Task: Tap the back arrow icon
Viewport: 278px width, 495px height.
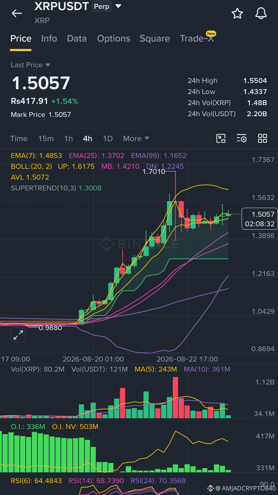Action: click(17, 13)
